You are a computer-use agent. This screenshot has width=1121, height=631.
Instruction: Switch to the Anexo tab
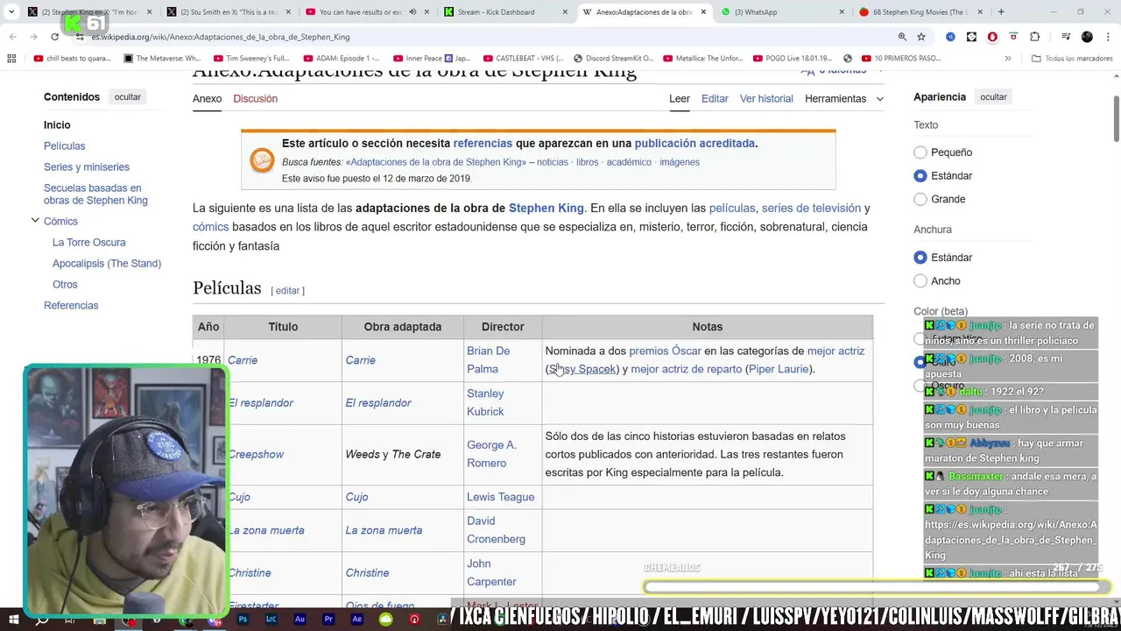pyautogui.click(x=207, y=99)
